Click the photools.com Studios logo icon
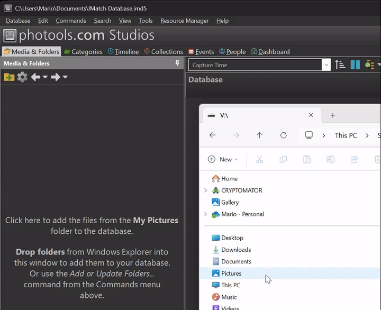The height and width of the screenshot is (310, 381). pyautogui.click(x=10, y=35)
